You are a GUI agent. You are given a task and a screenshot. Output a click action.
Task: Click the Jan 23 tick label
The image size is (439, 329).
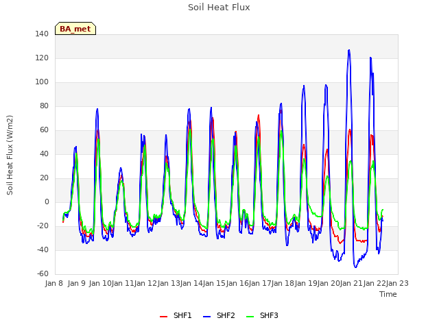(x=398, y=283)
